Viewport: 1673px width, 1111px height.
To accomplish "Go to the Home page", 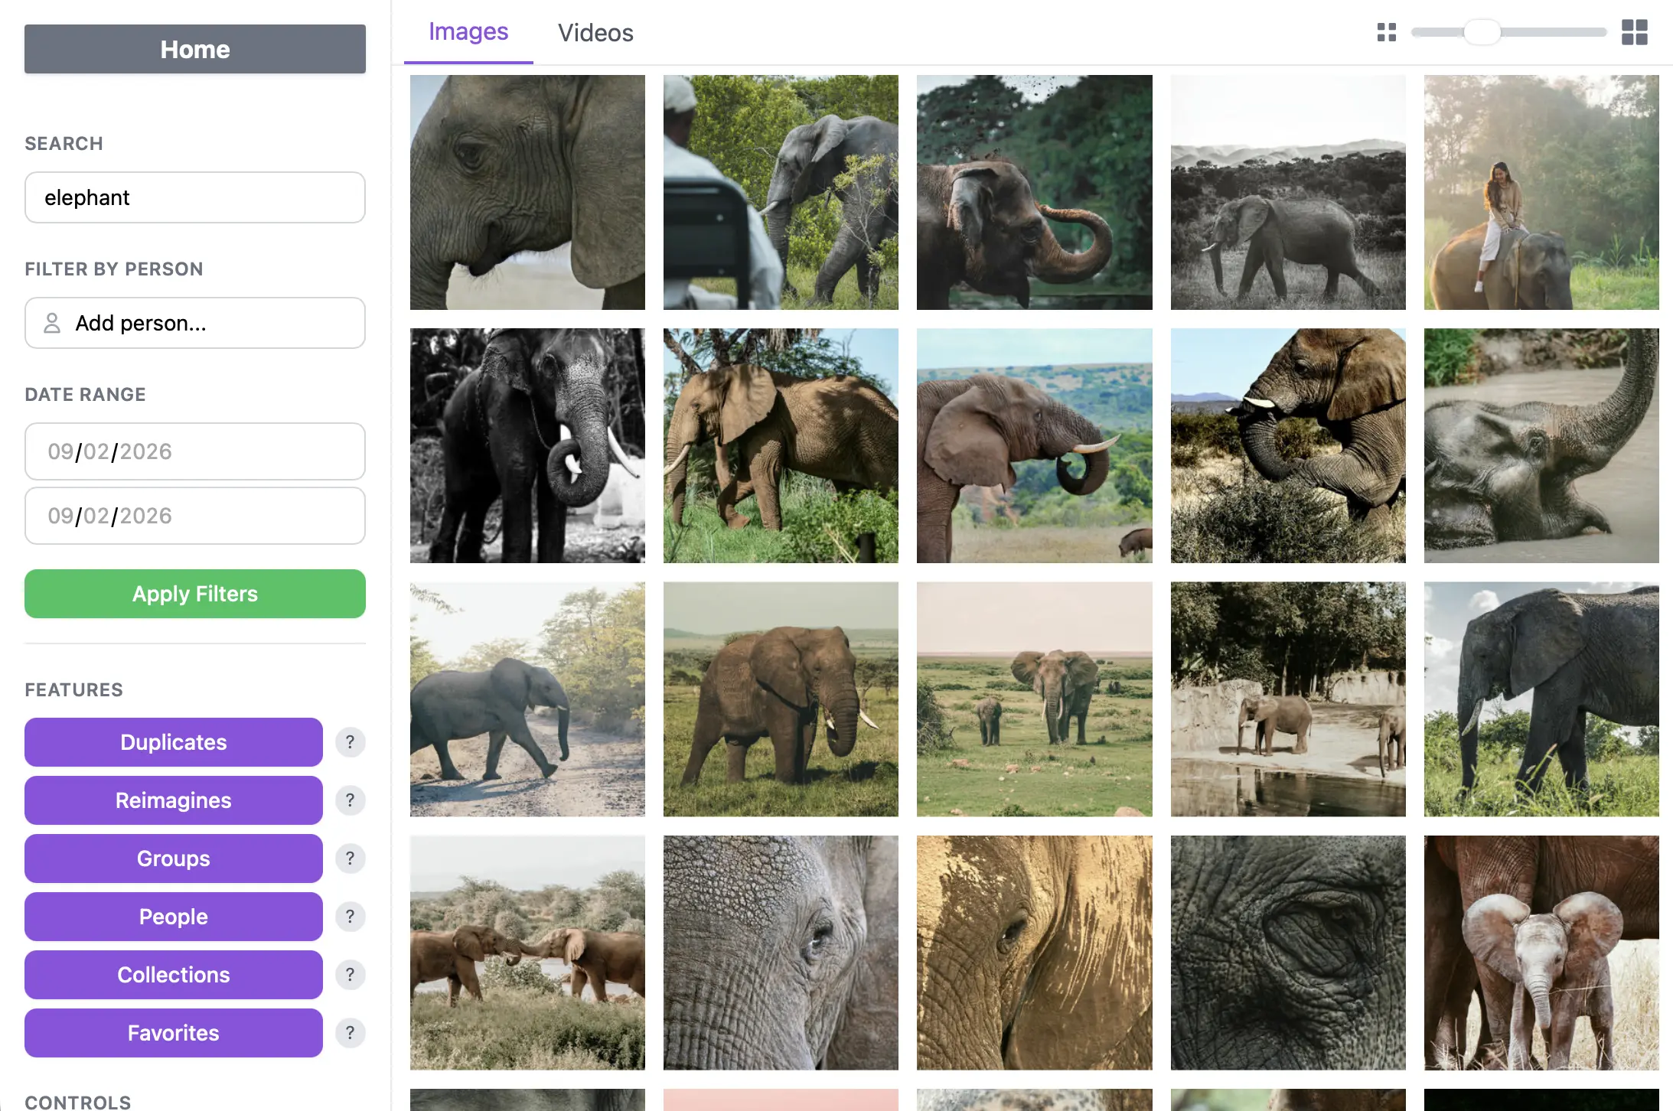I will pyautogui.click(x=195, y=49).
